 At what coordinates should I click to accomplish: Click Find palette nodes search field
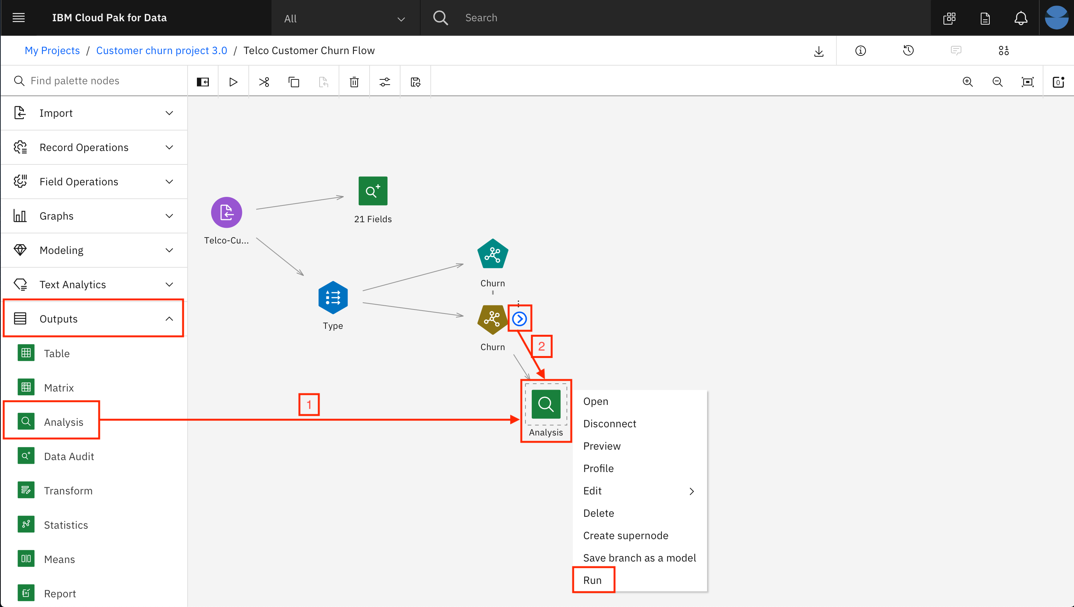point(94,81)
